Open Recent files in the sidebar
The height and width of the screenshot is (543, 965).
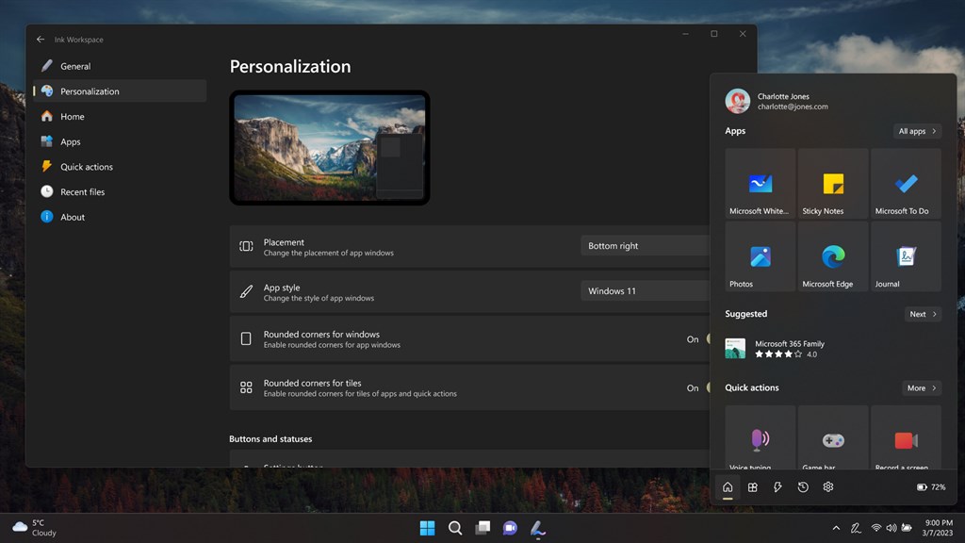click(x=120, y=192)
